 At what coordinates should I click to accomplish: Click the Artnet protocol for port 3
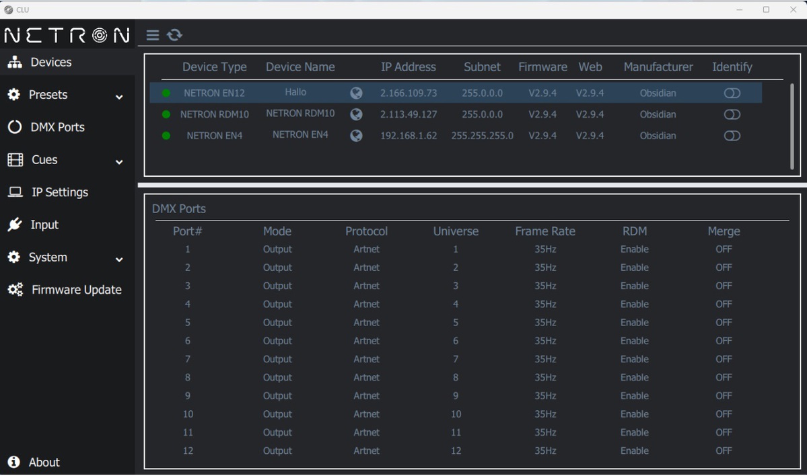[x=366, y=286]
